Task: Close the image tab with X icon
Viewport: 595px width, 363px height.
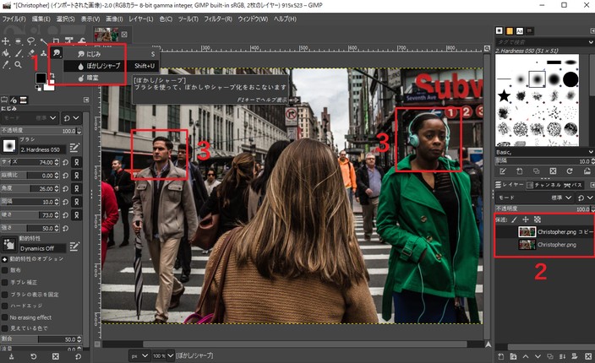Action: [x=124, y=35]
